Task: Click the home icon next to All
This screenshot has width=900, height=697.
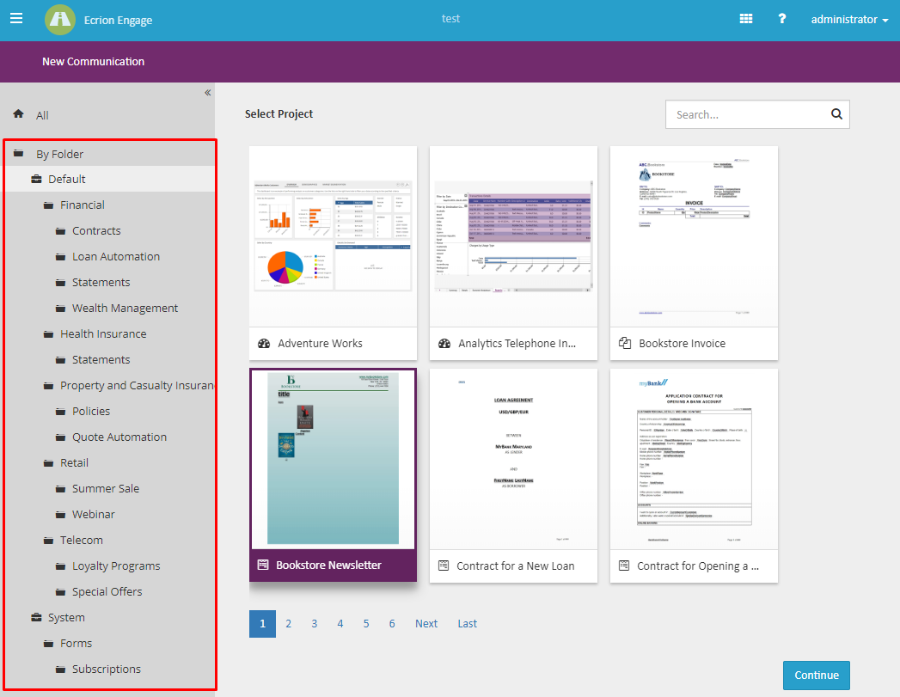Action: click(19, 114)
